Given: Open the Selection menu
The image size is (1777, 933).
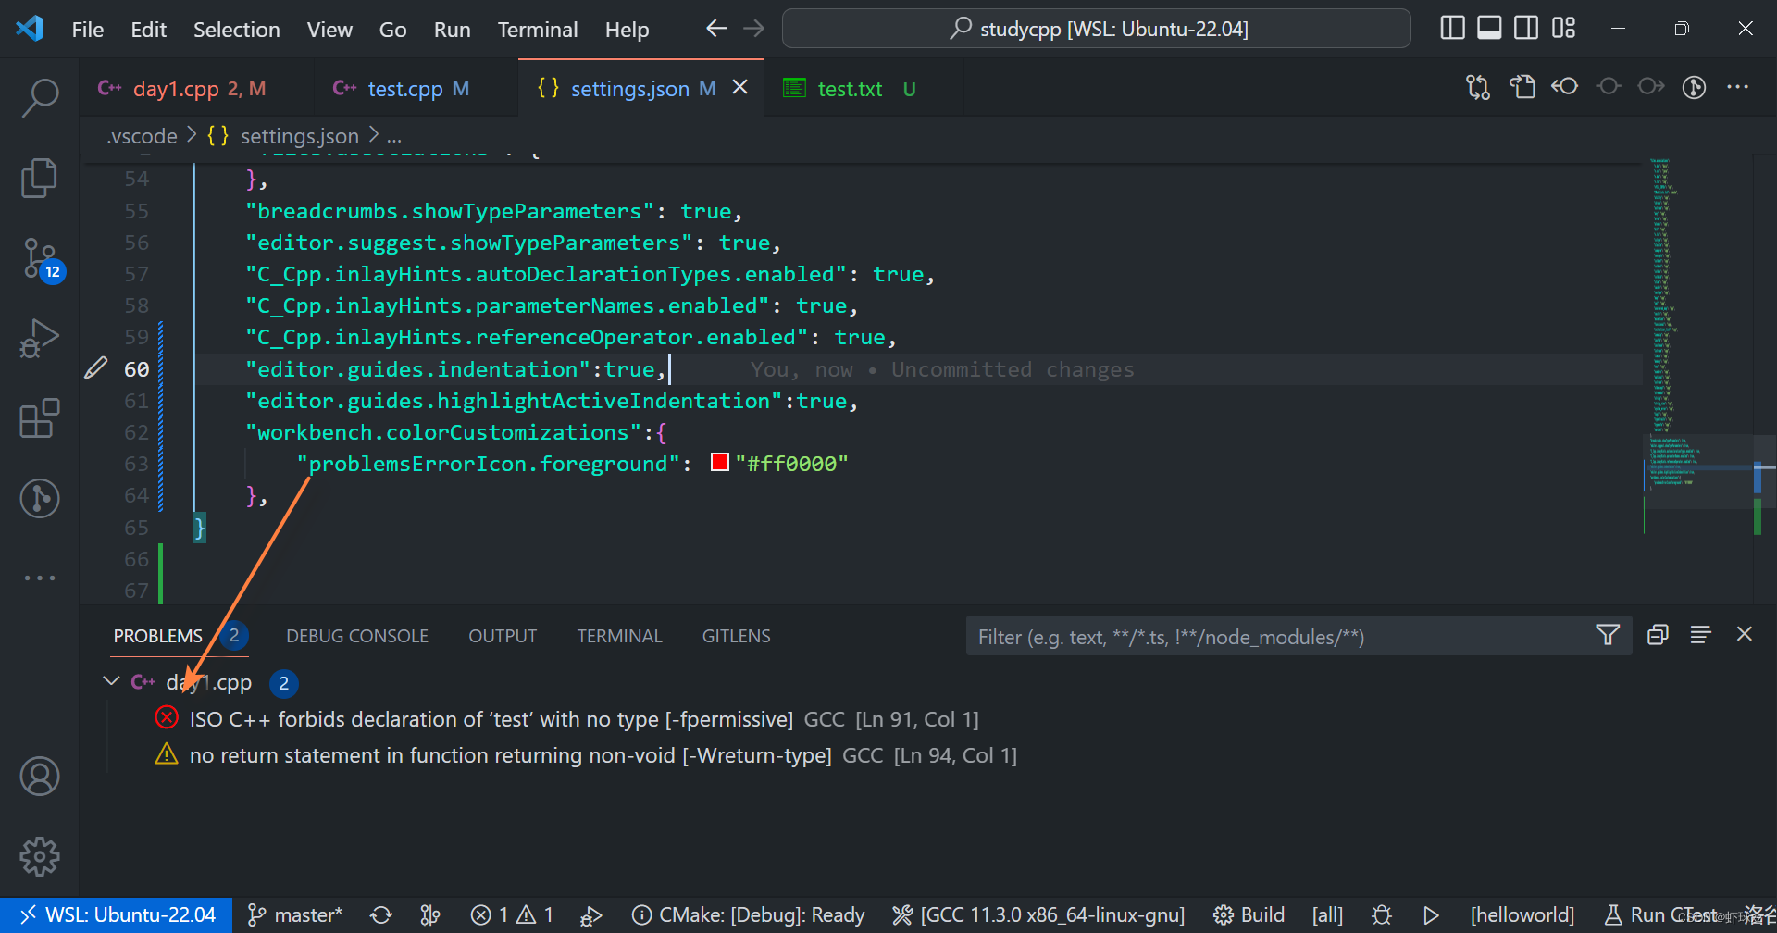Looking at the screenshot, I should (x=236, y=30).
